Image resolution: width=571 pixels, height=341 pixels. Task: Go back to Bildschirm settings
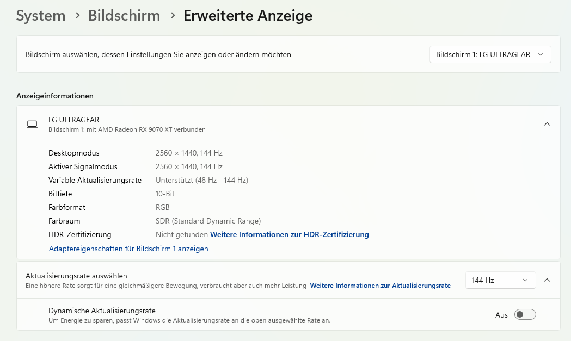(x=124, y=16)
